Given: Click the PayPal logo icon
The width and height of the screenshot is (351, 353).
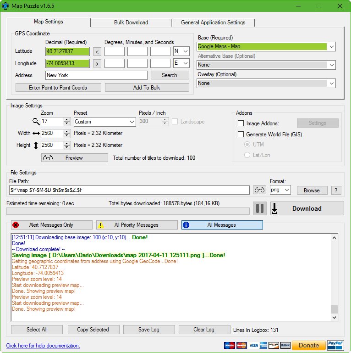Looking at the screenshot, I should tap(335, 345).
